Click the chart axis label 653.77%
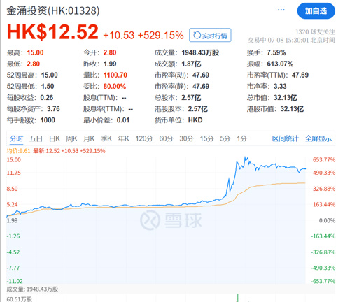Screen dimensions: 350x302 [324, 160]
